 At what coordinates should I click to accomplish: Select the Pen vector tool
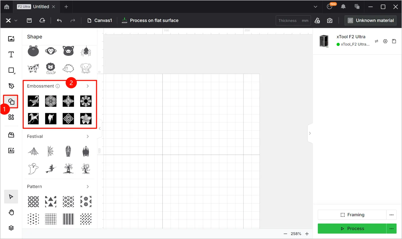click(11, 86)
